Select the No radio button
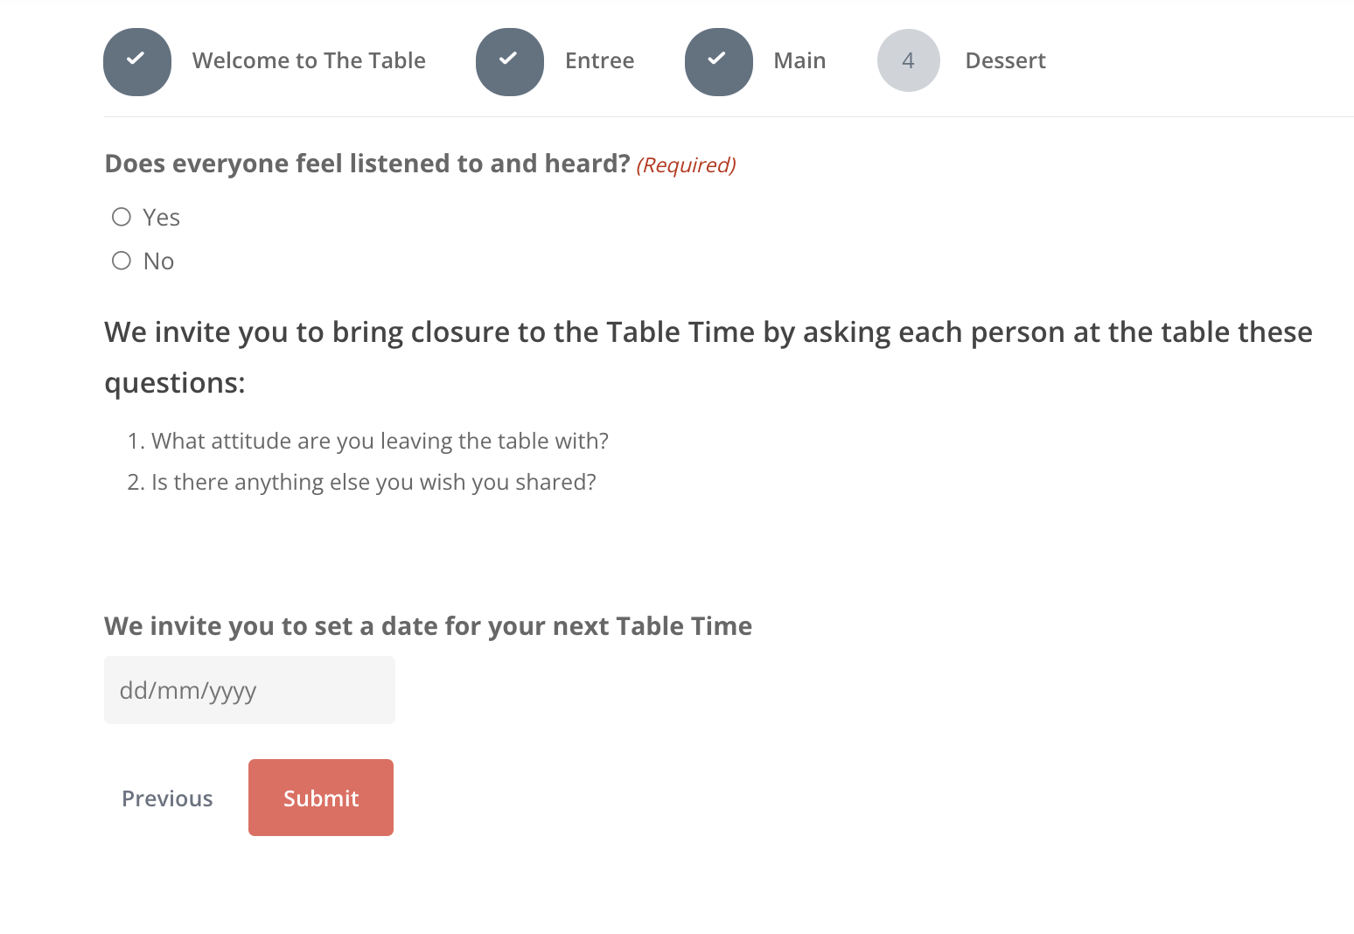1354x934 pixels. [x=122, y=261]
